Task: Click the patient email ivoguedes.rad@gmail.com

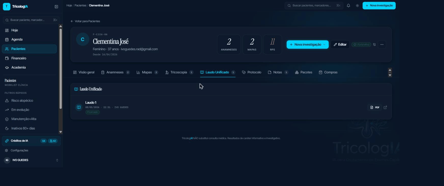Action: 139,49
